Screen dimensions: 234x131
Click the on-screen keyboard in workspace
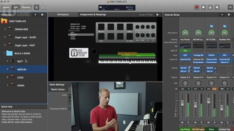pos(128,62)
